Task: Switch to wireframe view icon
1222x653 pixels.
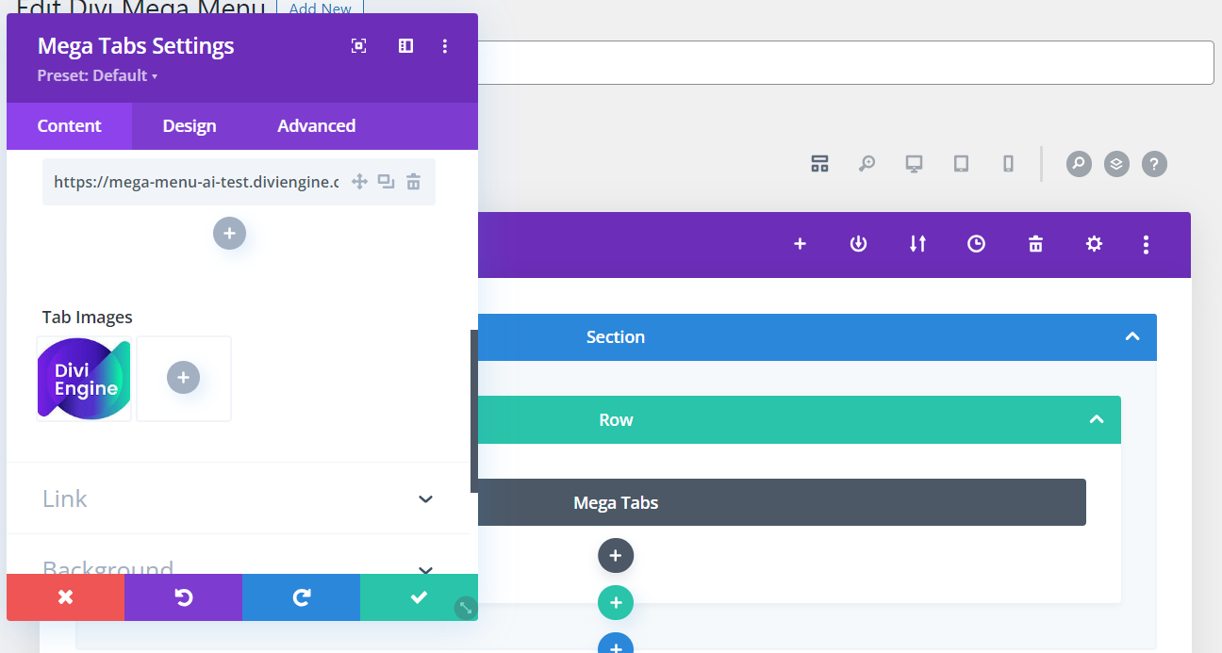Action: 819,164
